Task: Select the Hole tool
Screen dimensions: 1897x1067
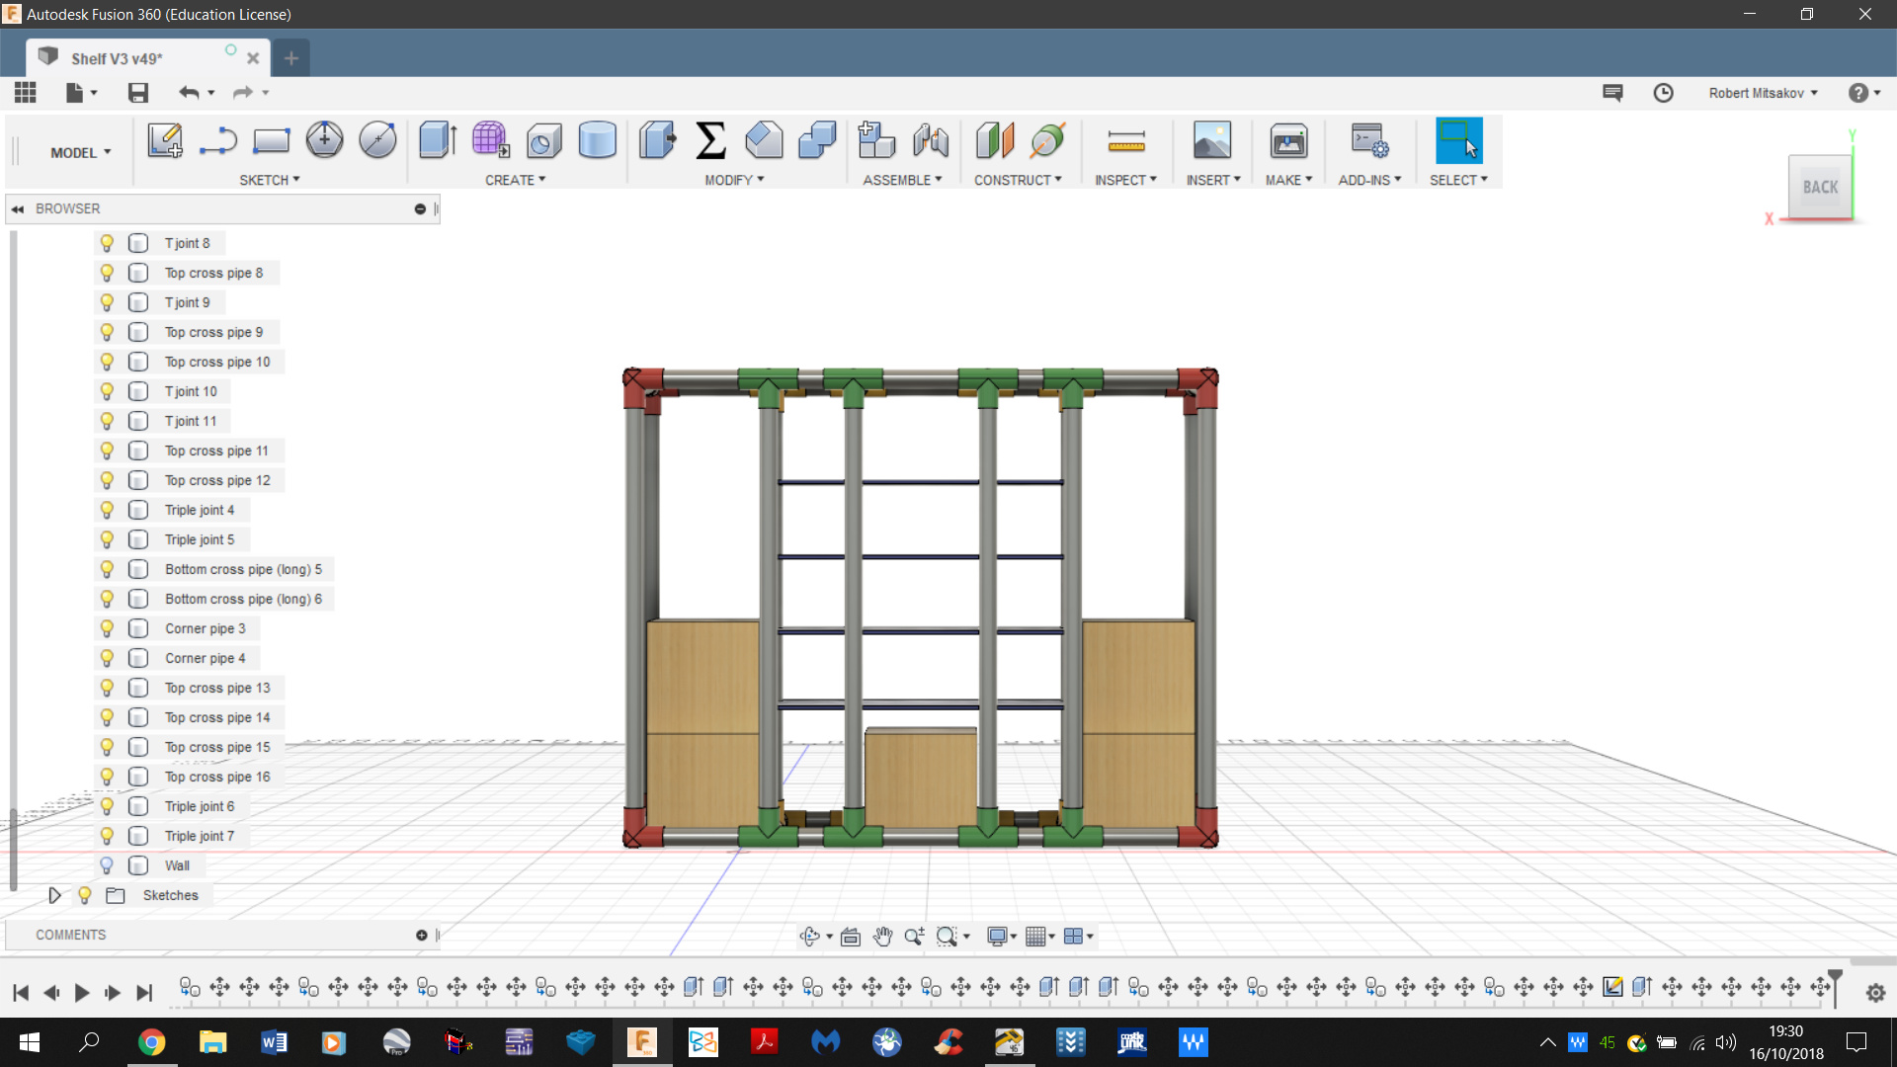Action: (x=544, y=140)
